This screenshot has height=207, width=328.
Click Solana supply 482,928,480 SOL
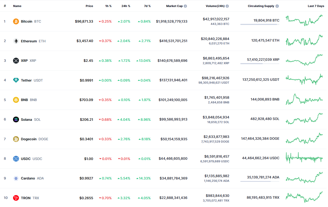coord(265,119)
